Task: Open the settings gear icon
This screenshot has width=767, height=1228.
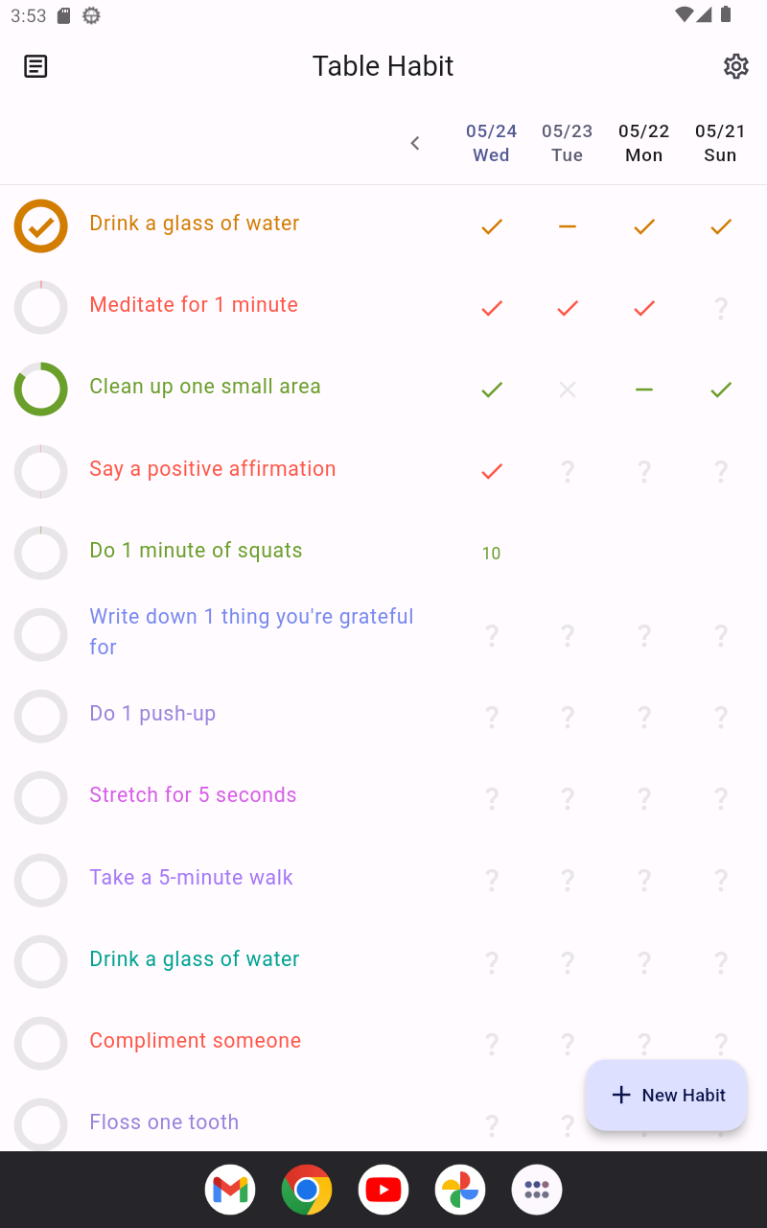Action: [x=735, y=66]
